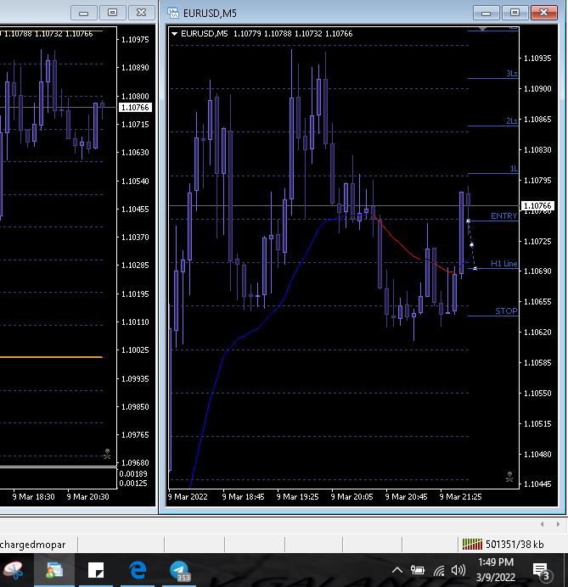
Task: Select the H1 Line label on chart
Action: click(x=503, y=264)
